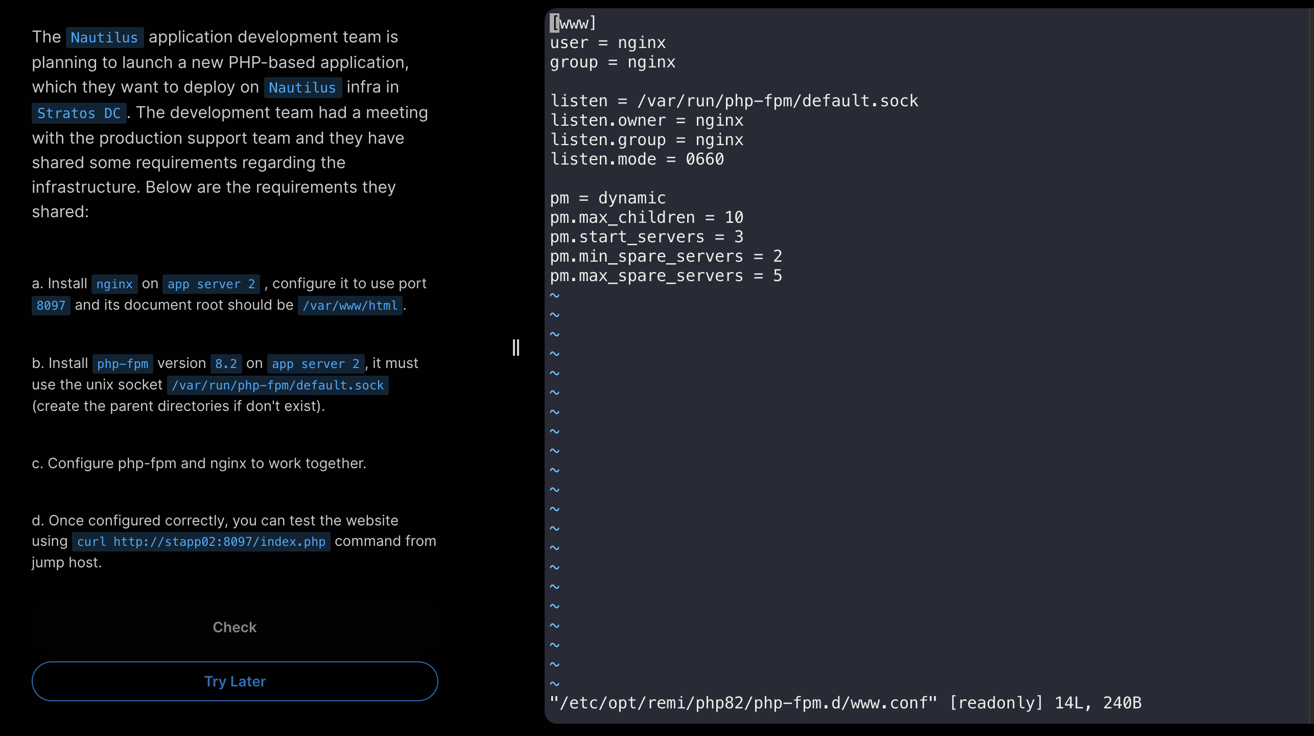Click the second Nautilus tag before 'infra in'
This screenshot has height=736, width=1314.
302,87
